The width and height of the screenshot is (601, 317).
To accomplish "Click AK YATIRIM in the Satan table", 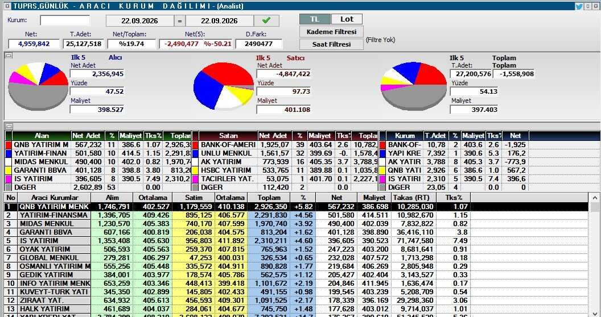I will [221, 162].
